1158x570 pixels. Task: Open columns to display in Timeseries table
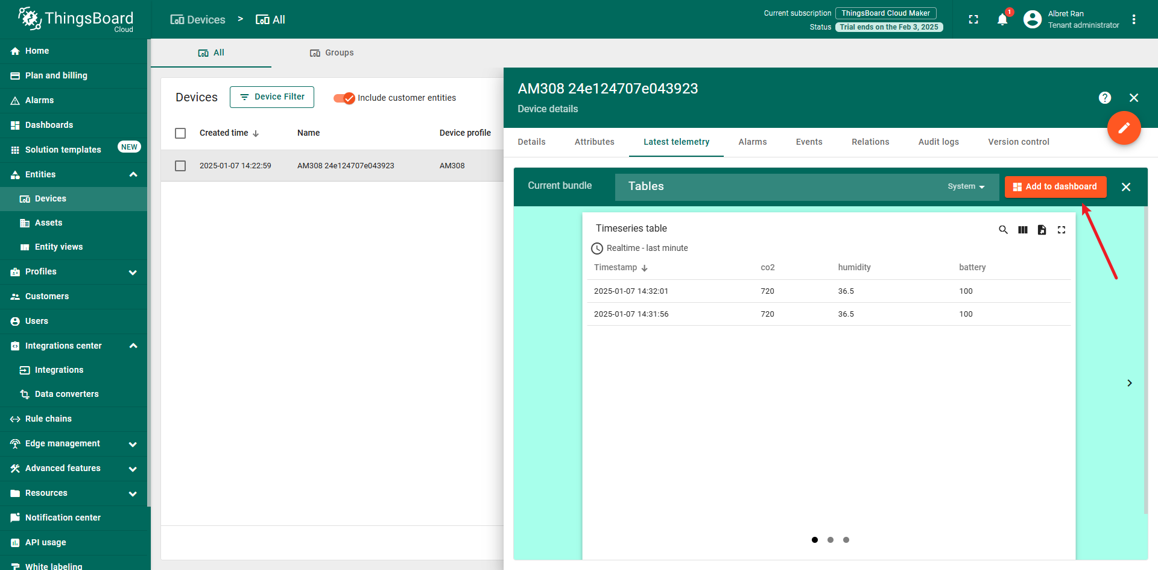[1023, 230]
